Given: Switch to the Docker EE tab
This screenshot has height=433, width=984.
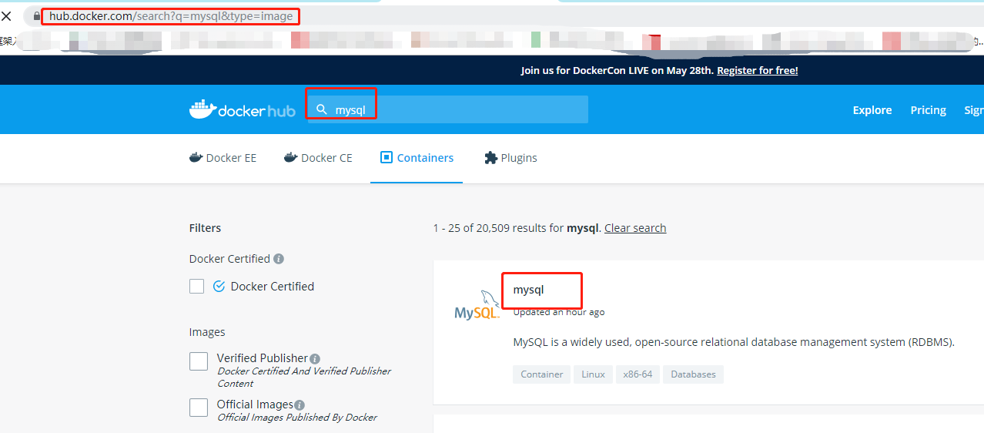Looking at the screenshot, I should pyautogui.click(x=223, y=158).
